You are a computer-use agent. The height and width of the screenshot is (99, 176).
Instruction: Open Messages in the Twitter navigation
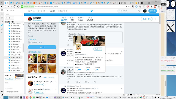pos(63,11)
